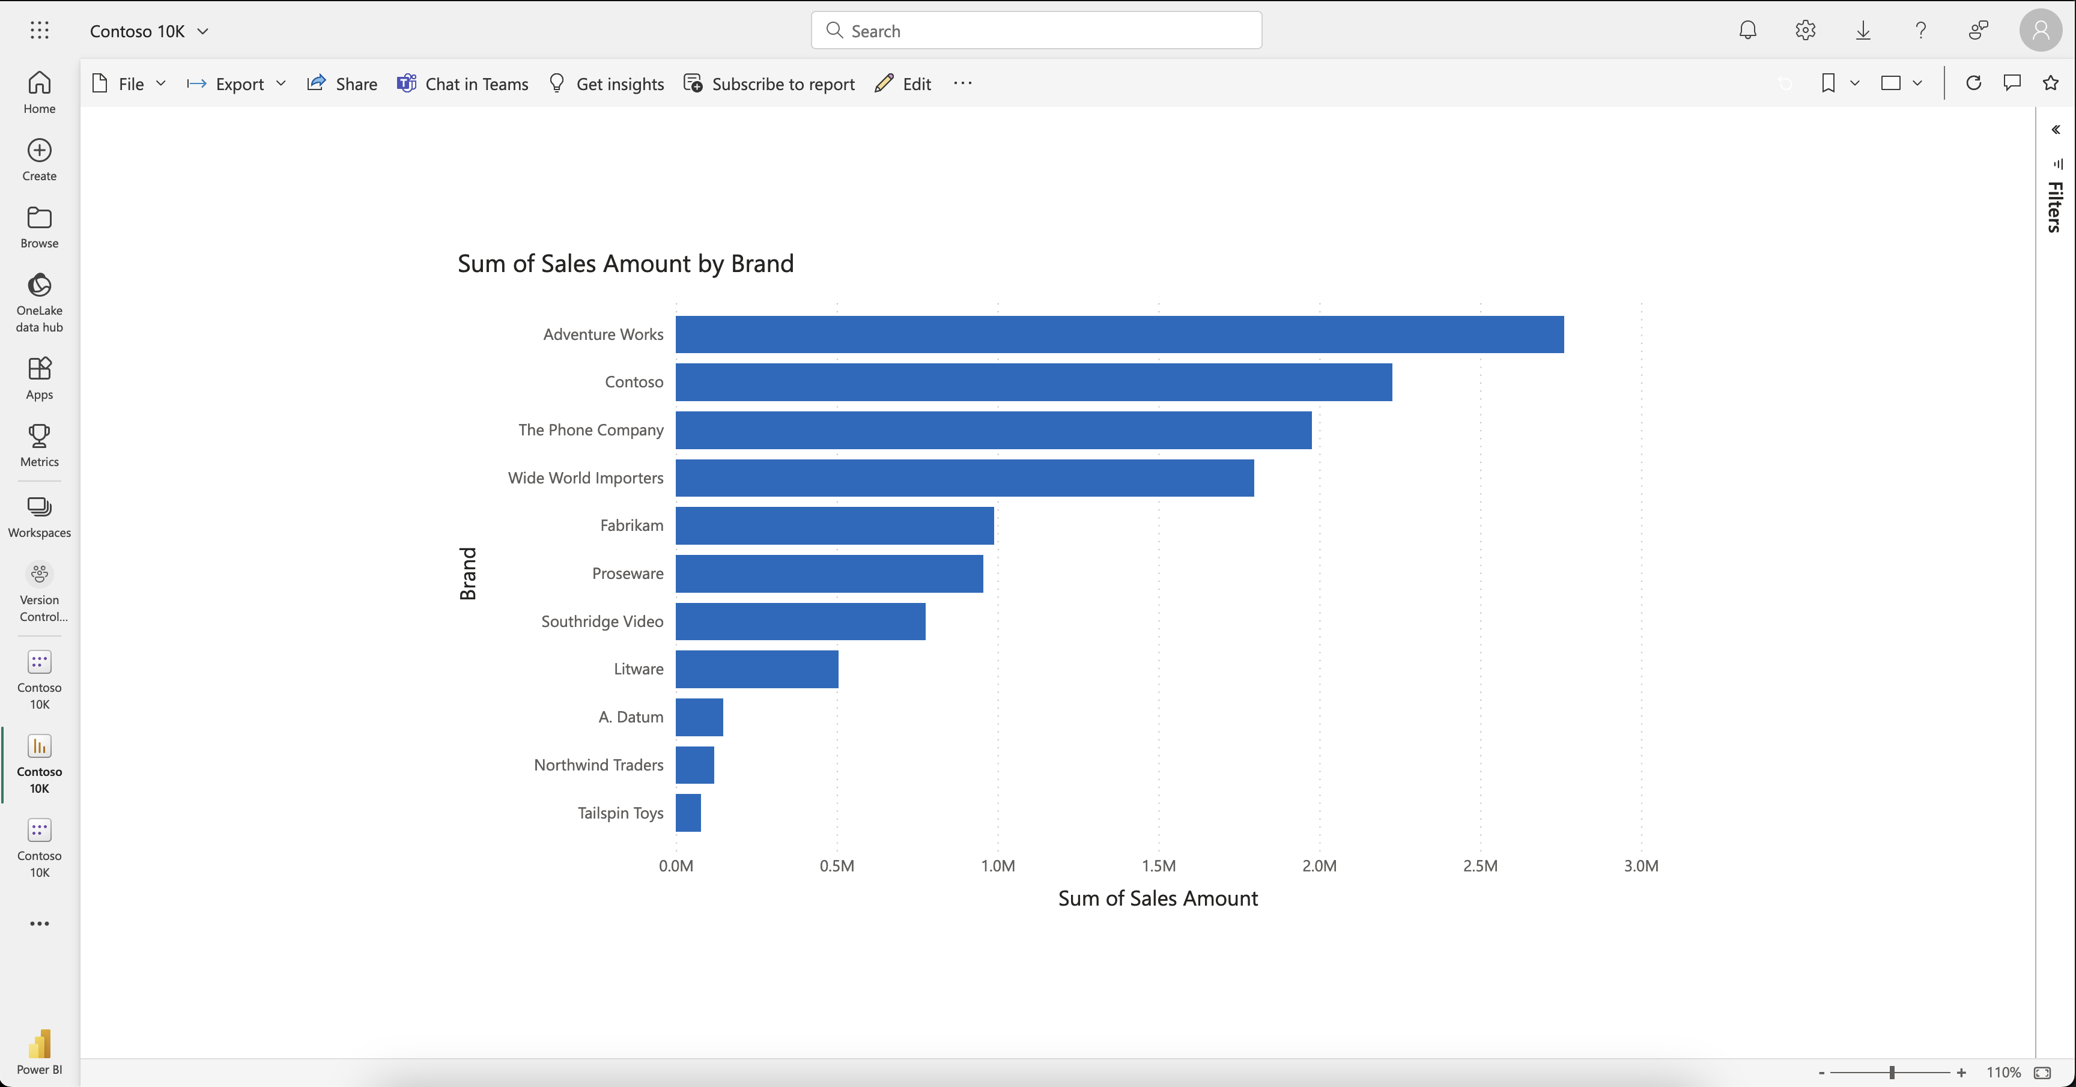Open the feedback icon in header
The image size is (2076, 1087).
tap(1979, 31)
